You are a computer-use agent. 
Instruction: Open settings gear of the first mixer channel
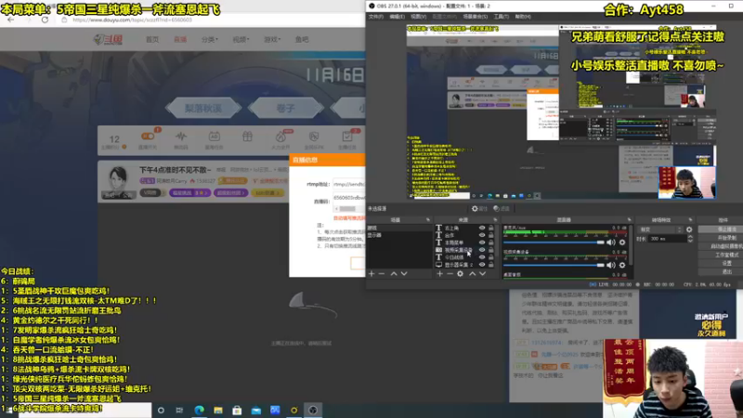622,242
